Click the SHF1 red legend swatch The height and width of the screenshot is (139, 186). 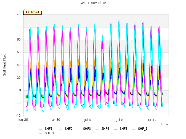pyautogui.click(x=40, y=129)
